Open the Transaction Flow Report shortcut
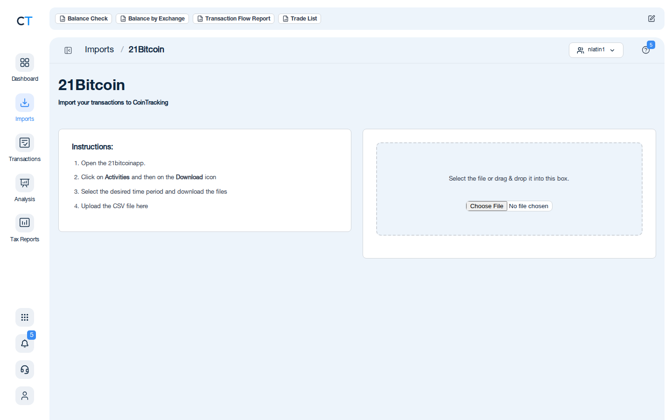Image resolution: width=672 pixels, height=420 pixels. pos(233,19)
